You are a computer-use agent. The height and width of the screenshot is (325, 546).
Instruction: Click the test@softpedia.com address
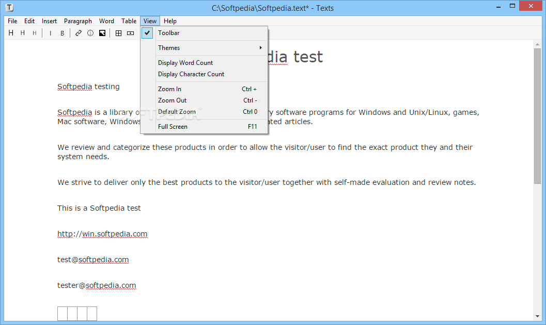coord(93,260)
